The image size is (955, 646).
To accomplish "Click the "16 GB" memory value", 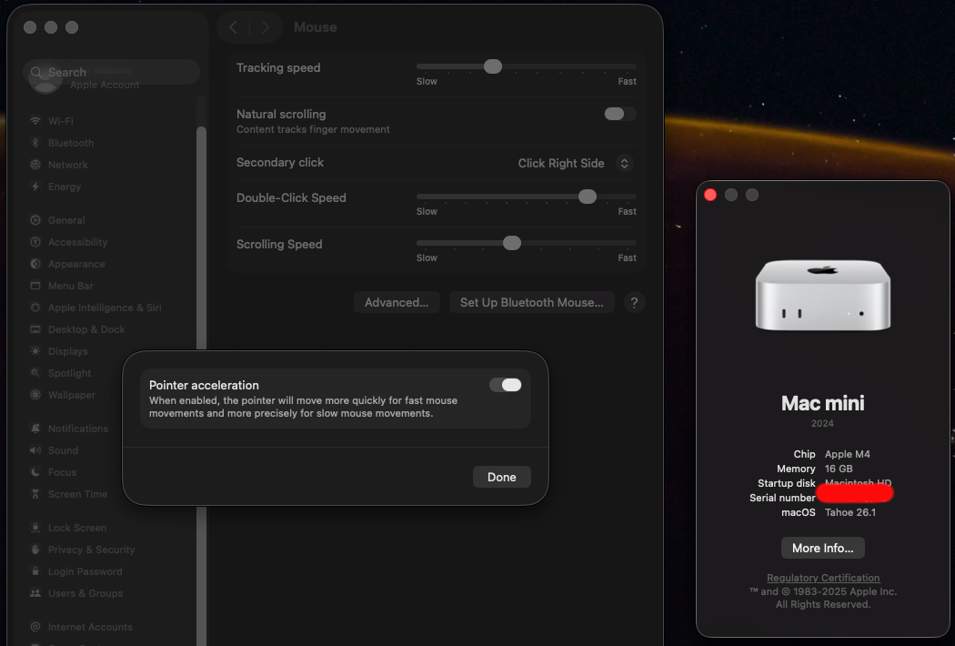I will pos(839,469).
